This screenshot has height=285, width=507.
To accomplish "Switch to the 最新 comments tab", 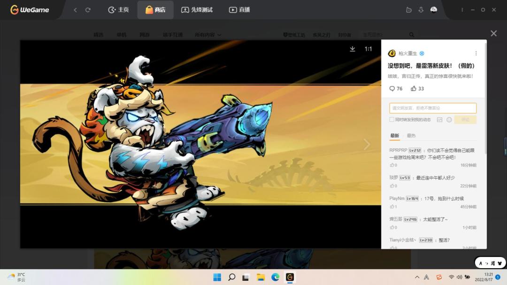I will [x=394, y=135].
